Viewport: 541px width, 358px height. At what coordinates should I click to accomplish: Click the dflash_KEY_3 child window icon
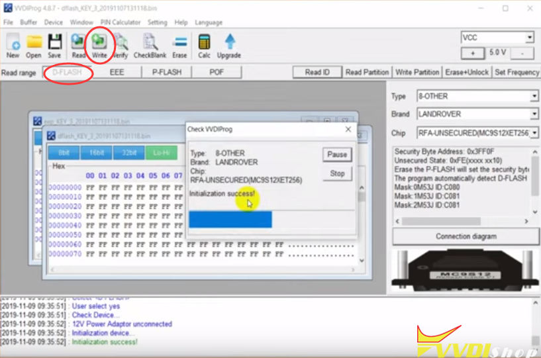click(x=51, y=136)
